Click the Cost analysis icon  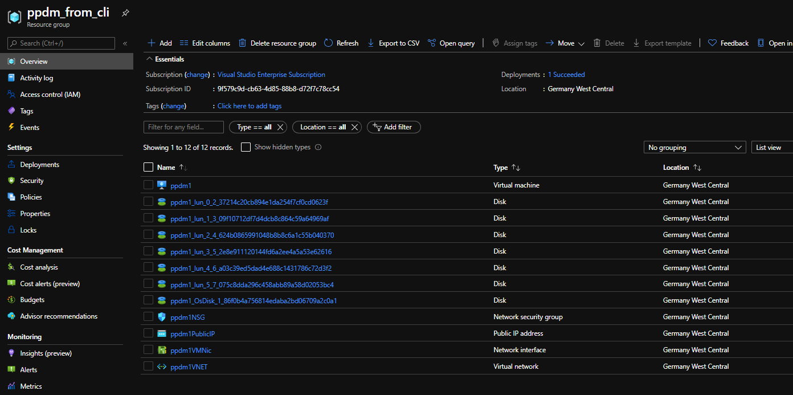pos(11,267)
